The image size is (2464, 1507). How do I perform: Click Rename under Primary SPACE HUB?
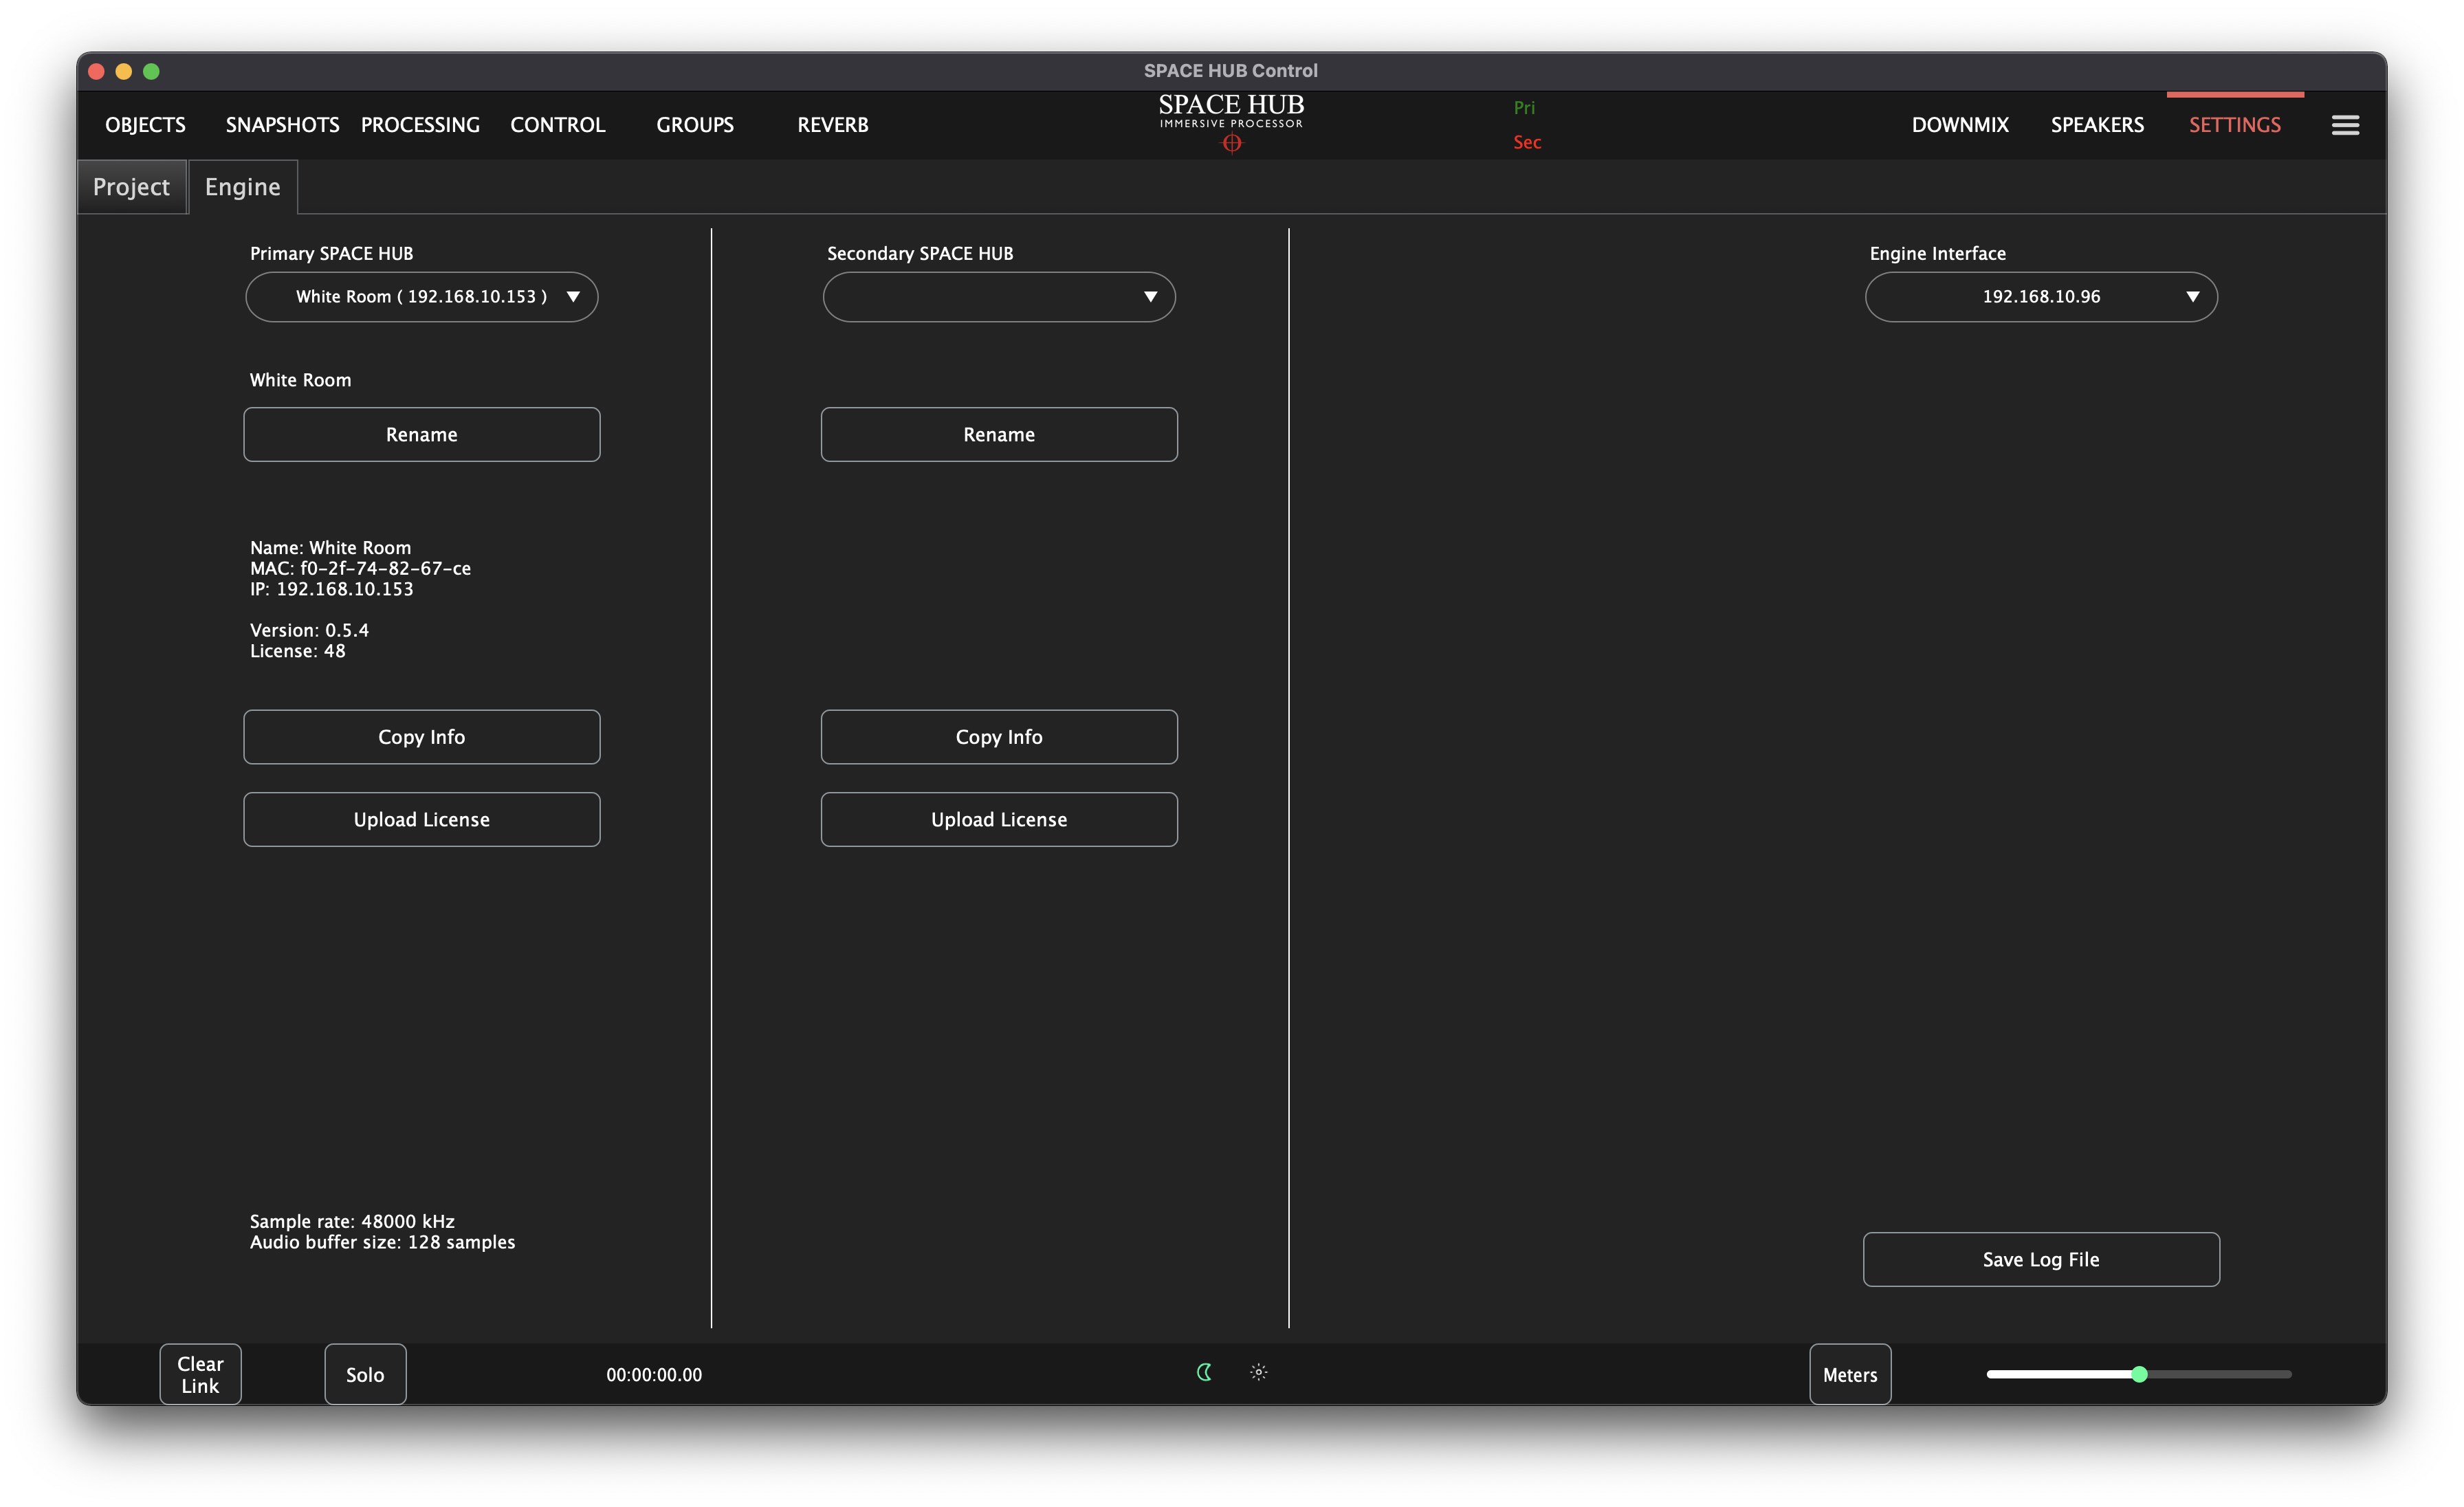pos(422,434)
